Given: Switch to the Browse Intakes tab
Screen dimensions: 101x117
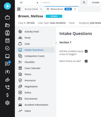Looking at the screenshot, I should (x=31, y=9).
